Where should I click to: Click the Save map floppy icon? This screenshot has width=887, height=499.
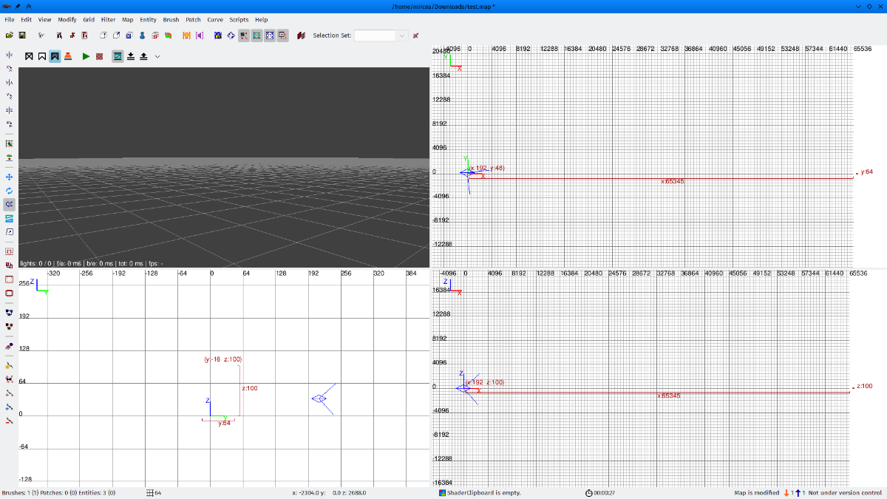(22, 35)
